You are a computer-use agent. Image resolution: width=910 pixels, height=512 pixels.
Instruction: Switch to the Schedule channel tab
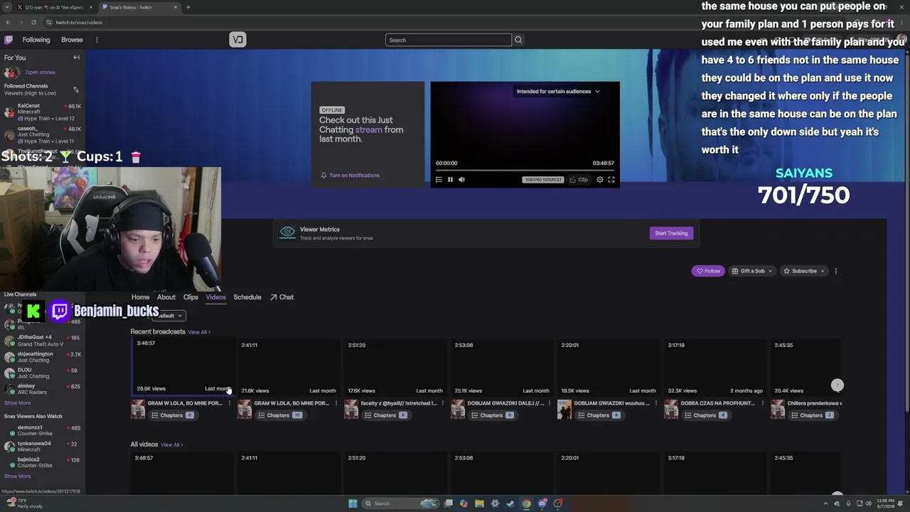[x=247, y=297]
